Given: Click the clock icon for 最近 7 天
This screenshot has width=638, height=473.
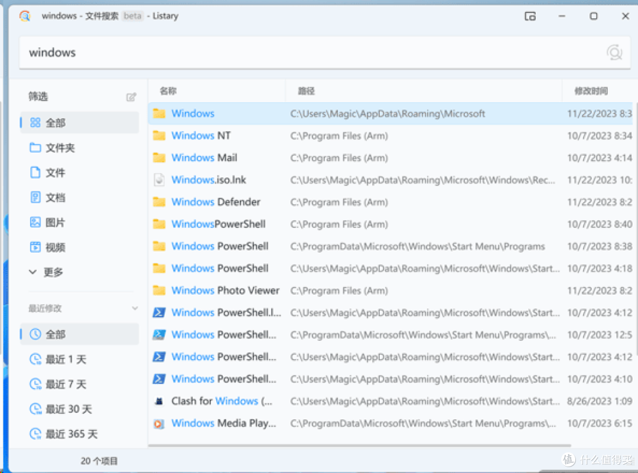Looking at the screenshot, I should (35, 384).
